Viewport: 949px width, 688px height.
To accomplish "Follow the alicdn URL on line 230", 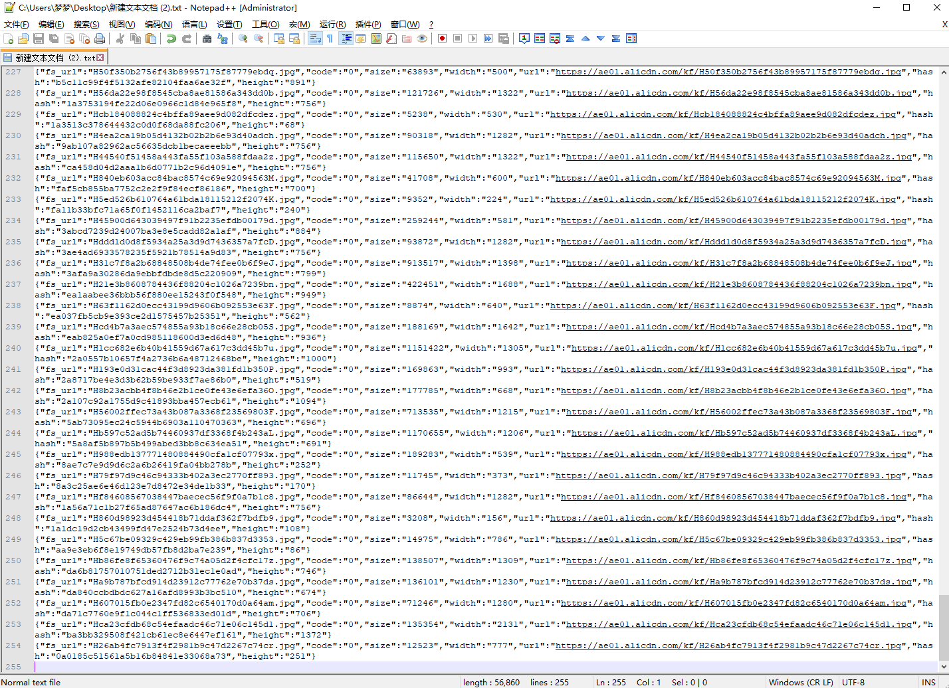I will (x=734, y=135).
